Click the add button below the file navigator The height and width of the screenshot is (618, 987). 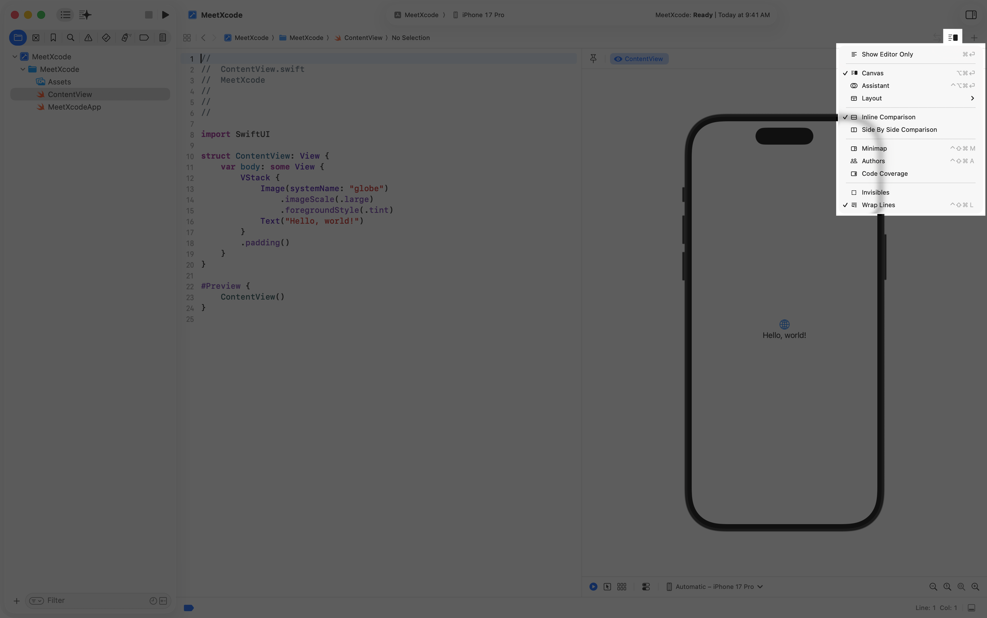coord(17,600)
